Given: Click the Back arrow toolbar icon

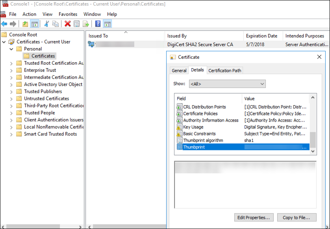Looking at the screenshot, I should (4, 24).
